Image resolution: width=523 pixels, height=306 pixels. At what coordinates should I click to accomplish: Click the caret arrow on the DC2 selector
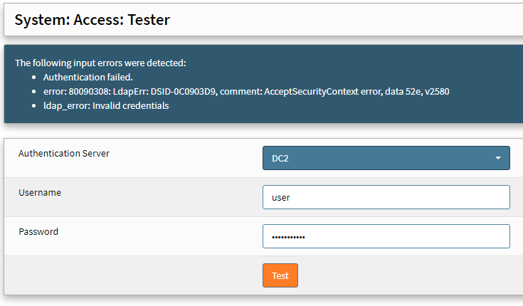point(498,158)
